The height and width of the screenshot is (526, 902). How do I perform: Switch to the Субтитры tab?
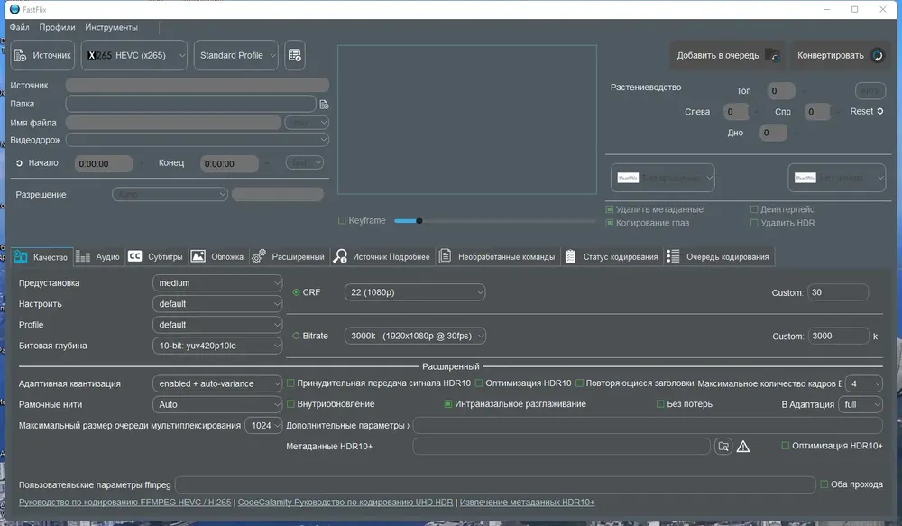pyautogui.click(x=155, y=256)
